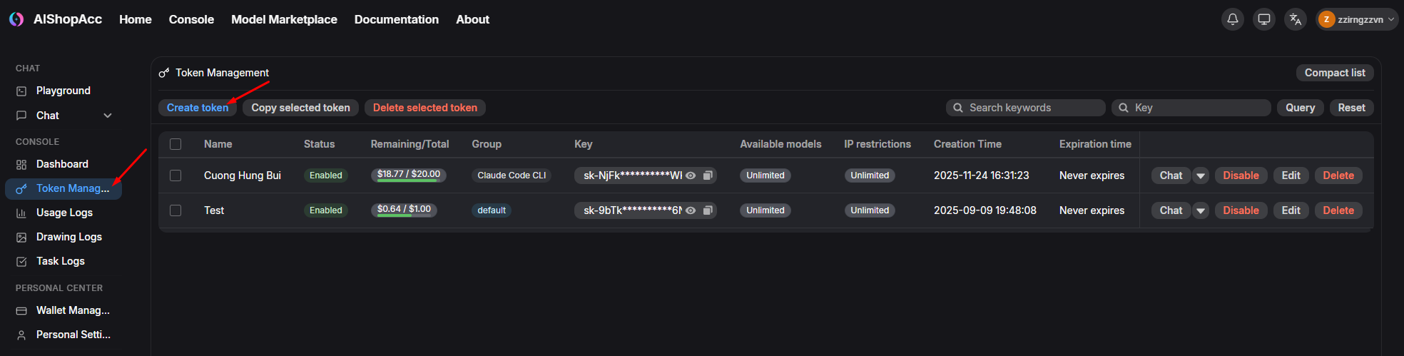Open the zzirngzzvn user account dropdown
Screen dimensions: 1404x356
point(1357,19)
